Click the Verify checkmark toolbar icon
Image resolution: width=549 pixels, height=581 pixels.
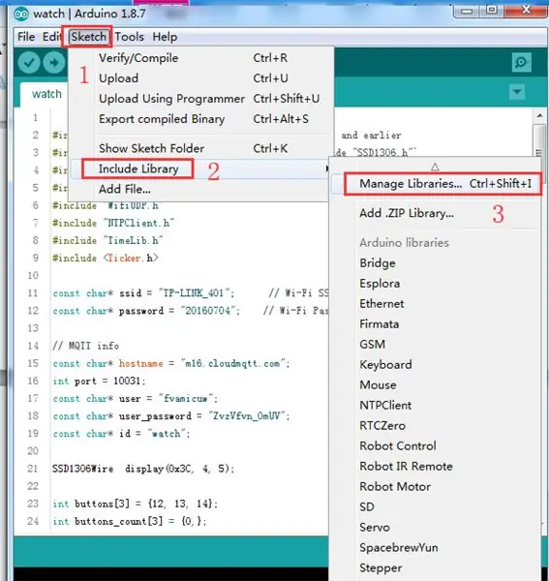[29, 62]
